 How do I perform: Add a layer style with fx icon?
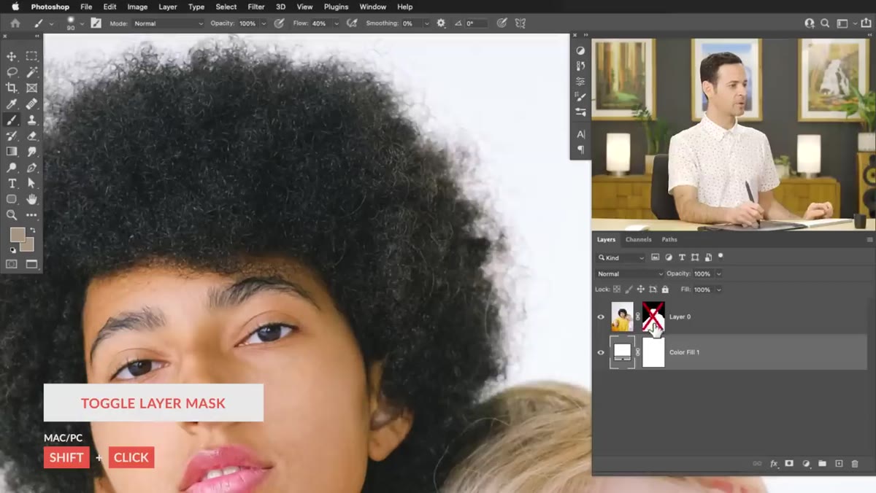[775, 464]
